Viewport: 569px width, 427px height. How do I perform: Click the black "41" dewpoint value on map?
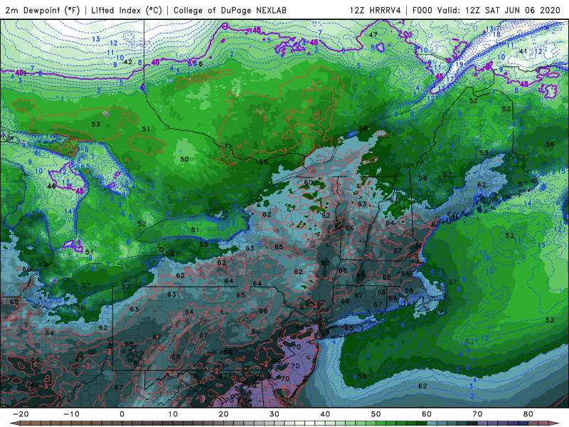point(523,51)
